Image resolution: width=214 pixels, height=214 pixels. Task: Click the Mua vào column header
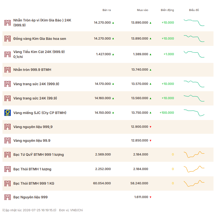143,10
